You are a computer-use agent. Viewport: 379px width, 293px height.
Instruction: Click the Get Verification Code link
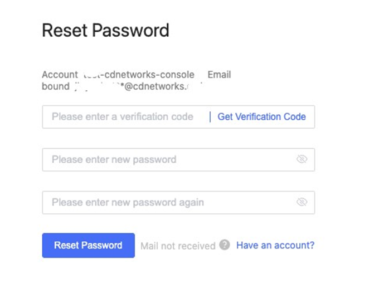point(261,117)
